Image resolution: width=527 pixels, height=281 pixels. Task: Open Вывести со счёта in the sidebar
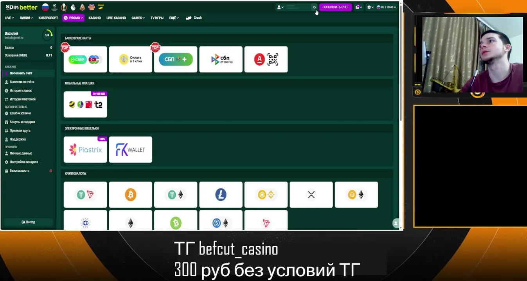tap(28, 82)
